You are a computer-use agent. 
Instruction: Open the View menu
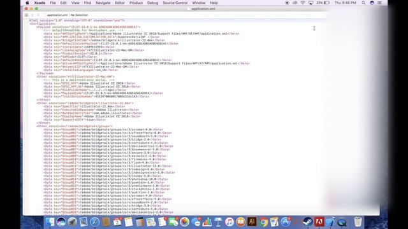coord(75,3)
